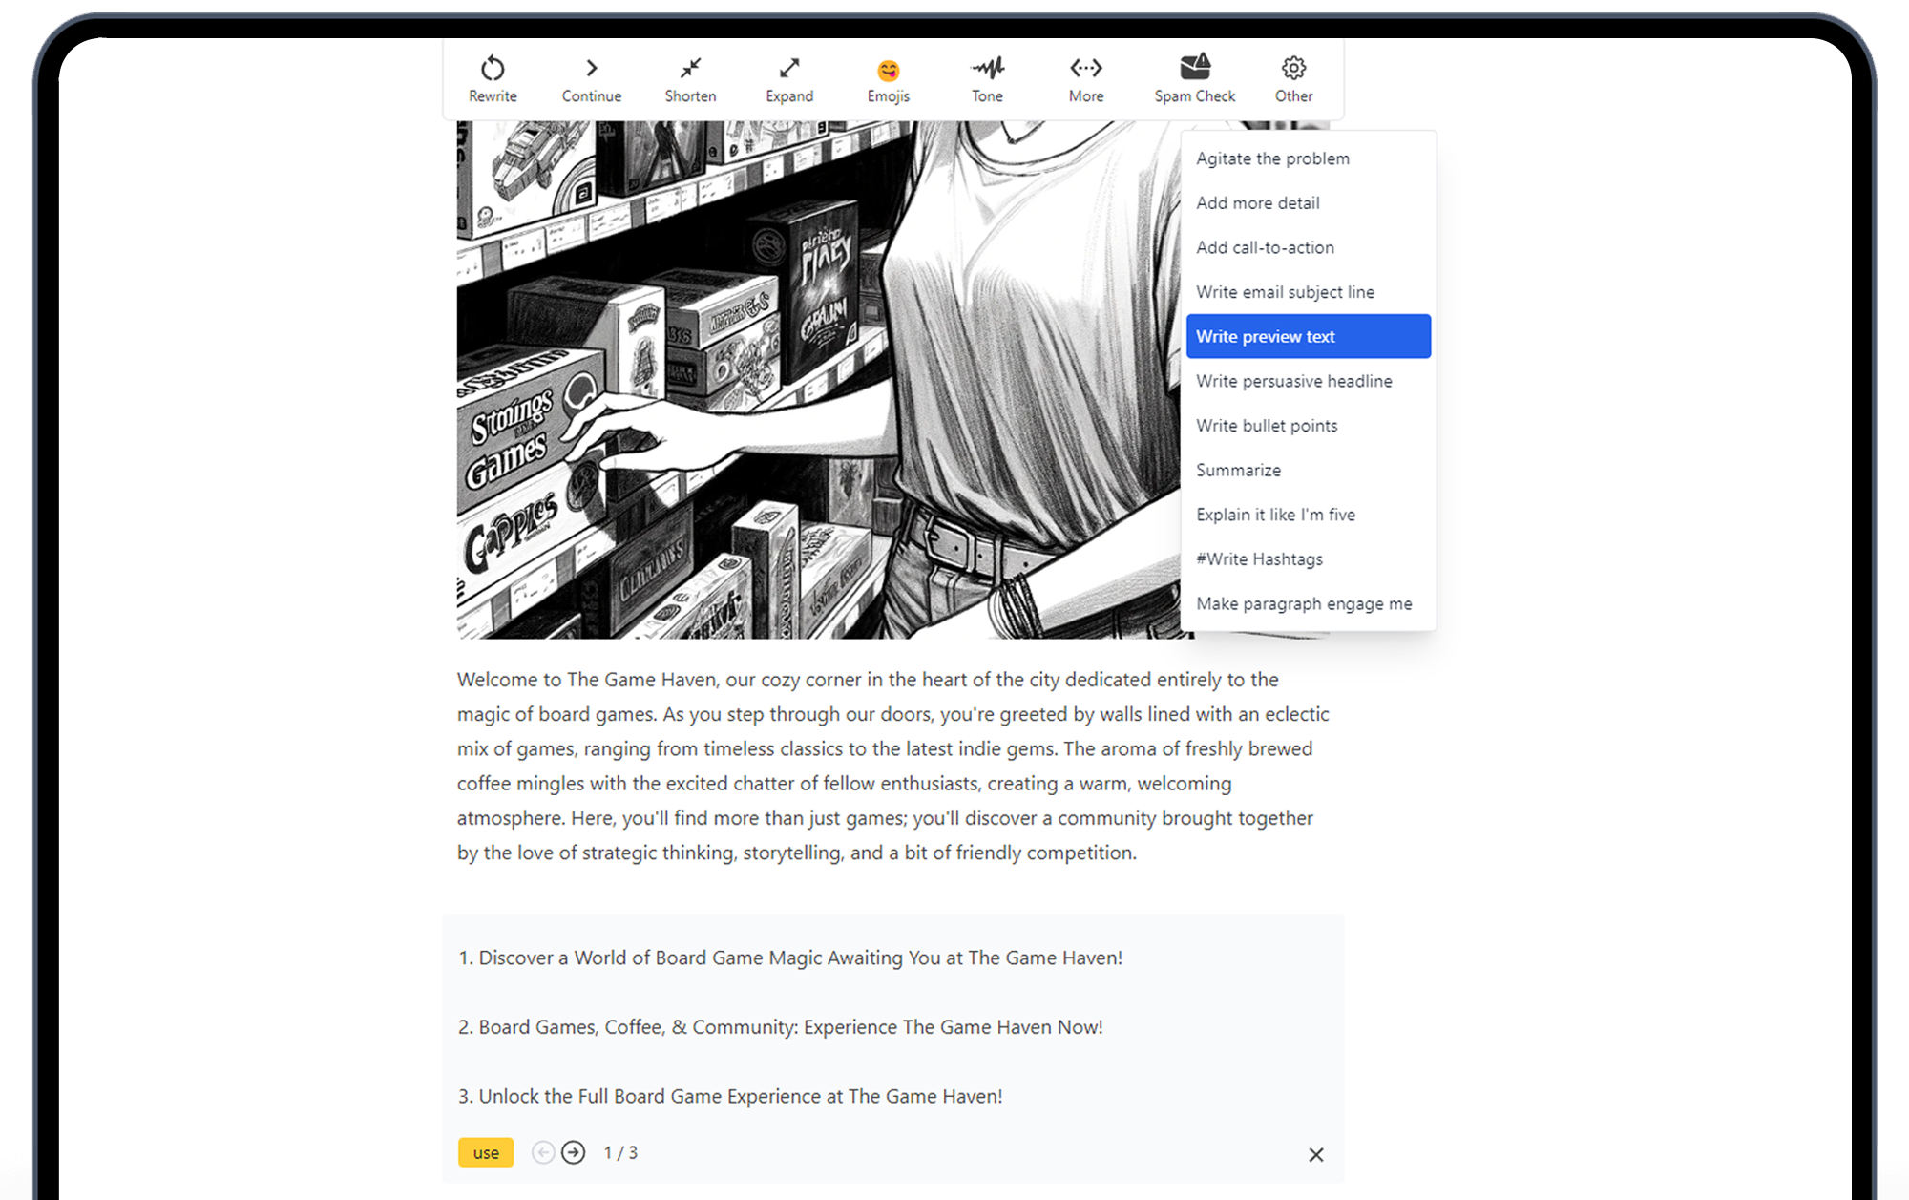Select Agitate the problem option

point(1272,158)
